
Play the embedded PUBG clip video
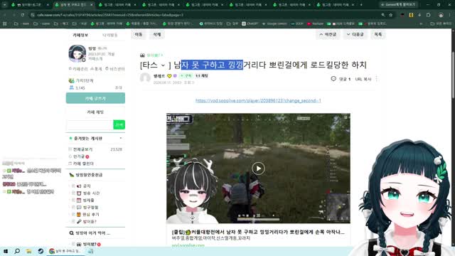click(258, 169)
